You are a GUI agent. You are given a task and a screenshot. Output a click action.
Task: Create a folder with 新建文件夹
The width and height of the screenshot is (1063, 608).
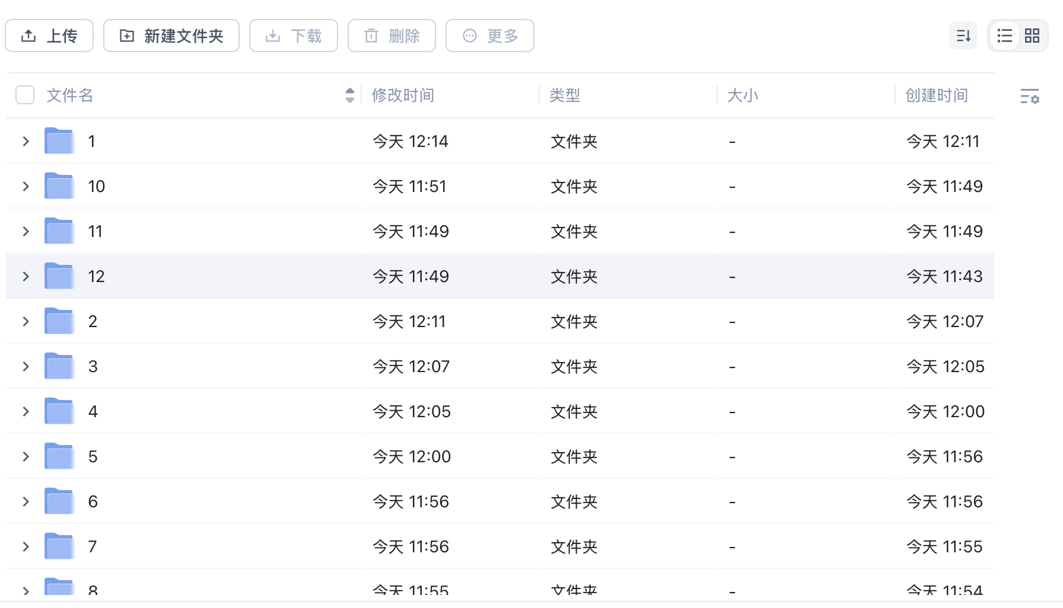171,36
